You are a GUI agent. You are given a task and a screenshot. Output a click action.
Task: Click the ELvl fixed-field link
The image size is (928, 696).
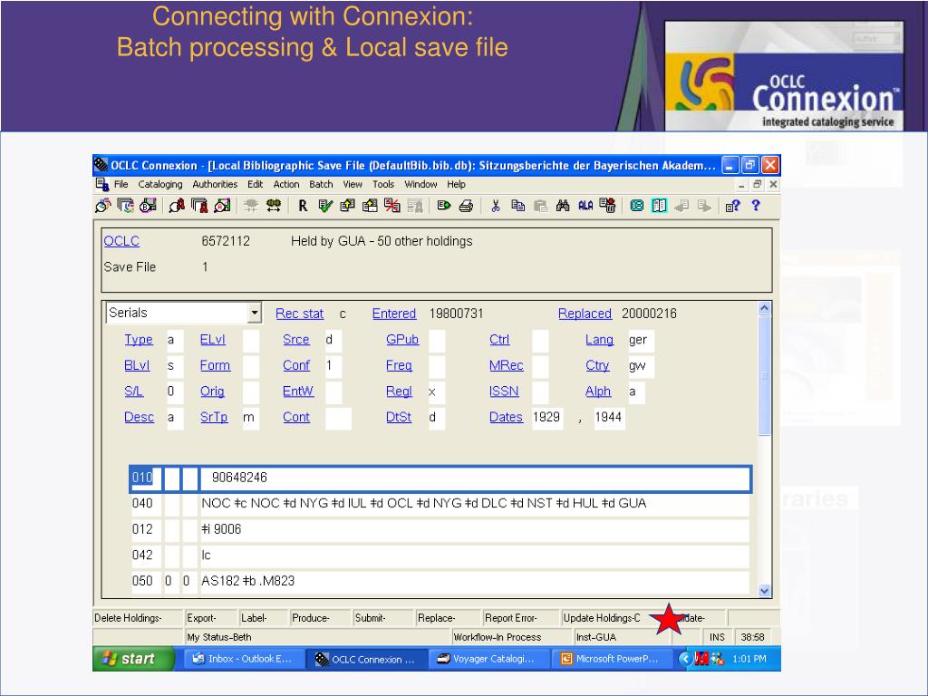point(212,339)
